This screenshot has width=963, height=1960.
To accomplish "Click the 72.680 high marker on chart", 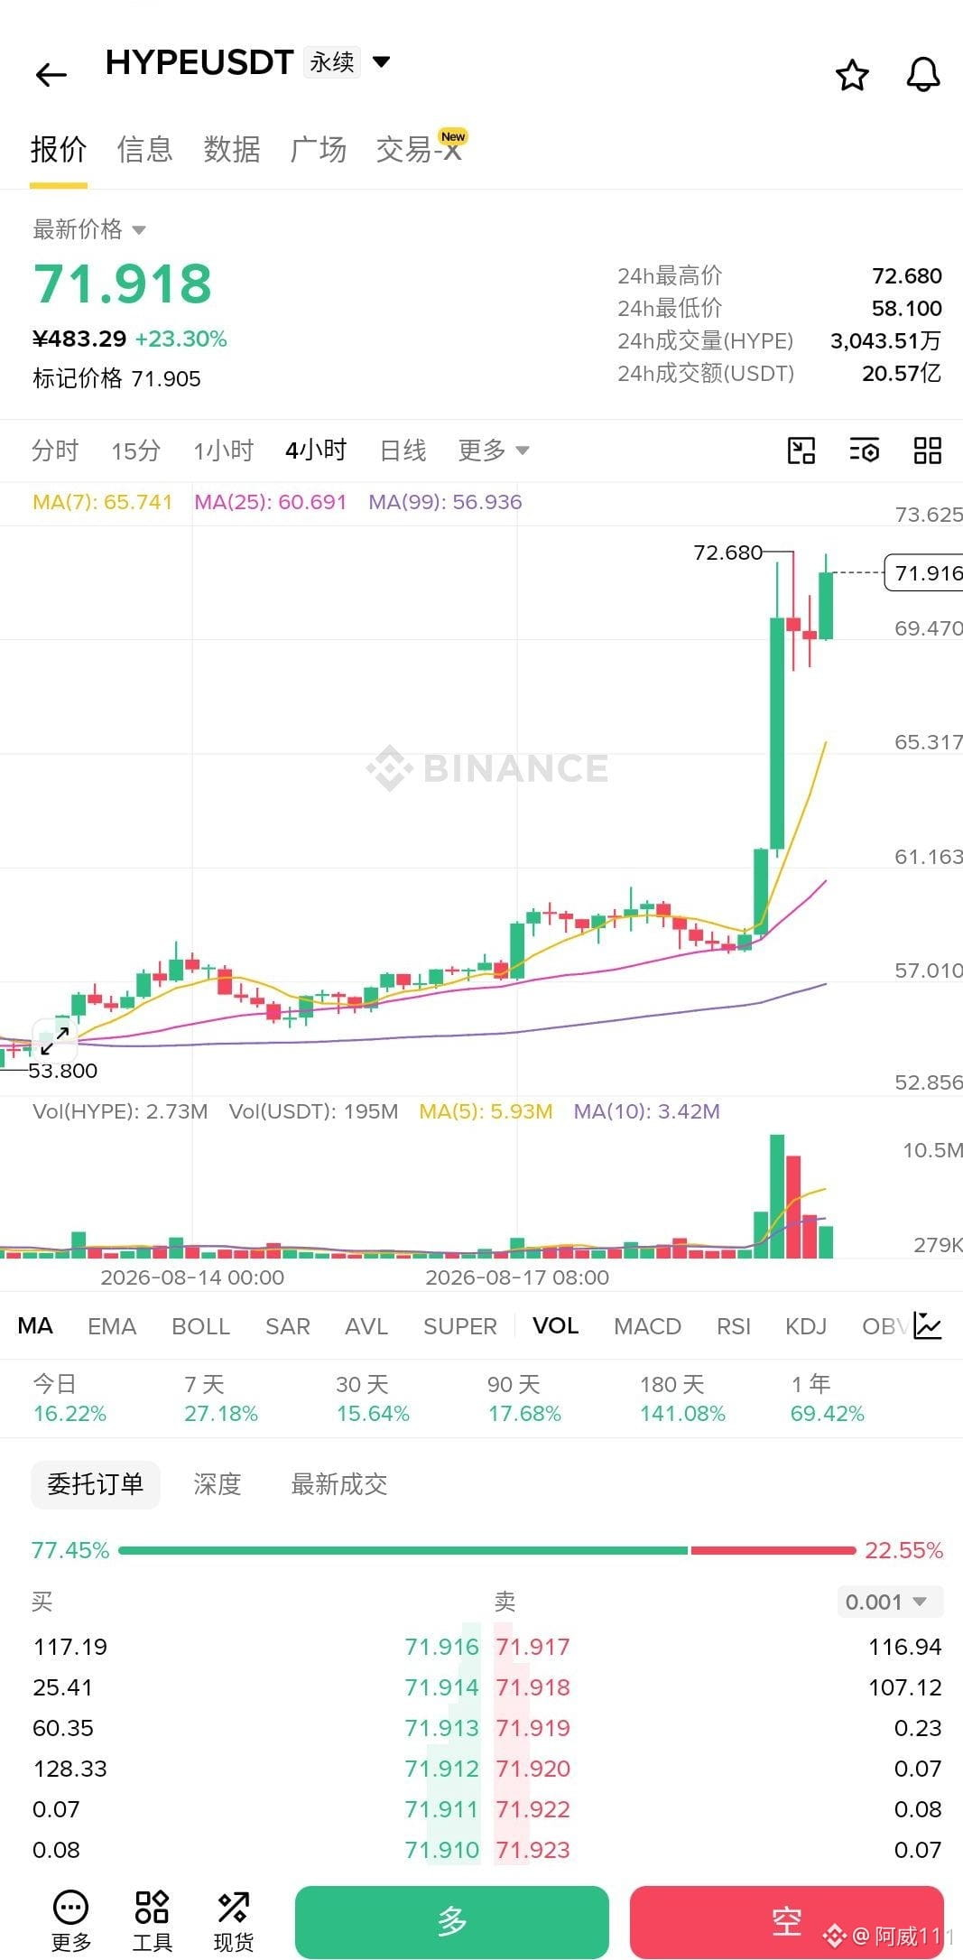I will [727, 552].
